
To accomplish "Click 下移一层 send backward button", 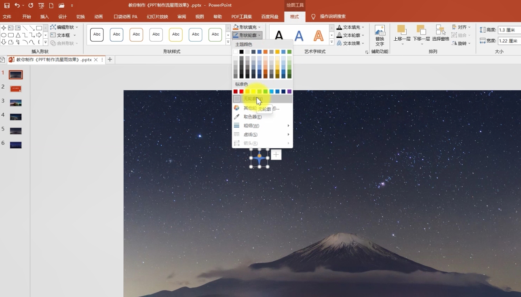I will tap(421, 35).
